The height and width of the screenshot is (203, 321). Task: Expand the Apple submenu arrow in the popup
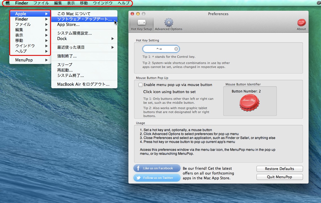coord(46,14)
